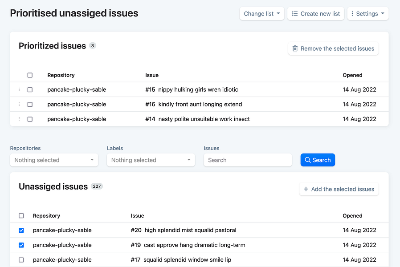
Task: Open the Change list dropdown
Action: pyautogui.click(x=261, y=14)
